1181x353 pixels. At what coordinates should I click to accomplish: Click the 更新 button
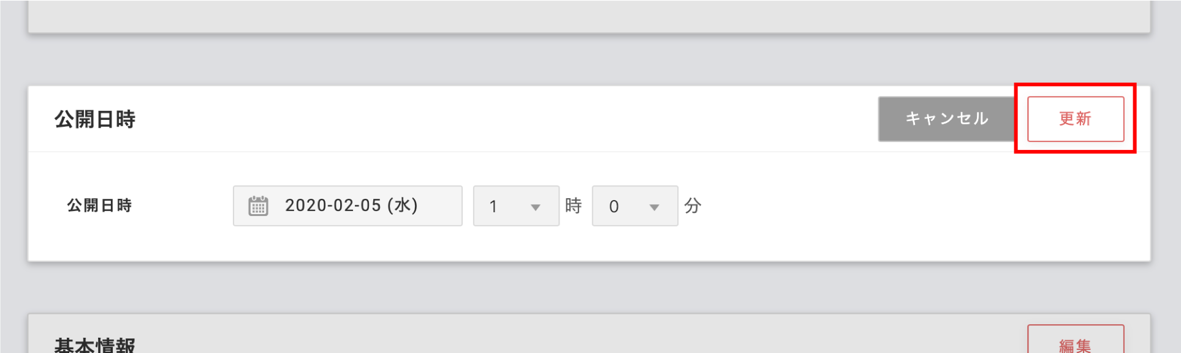(x=1075, y=119)
